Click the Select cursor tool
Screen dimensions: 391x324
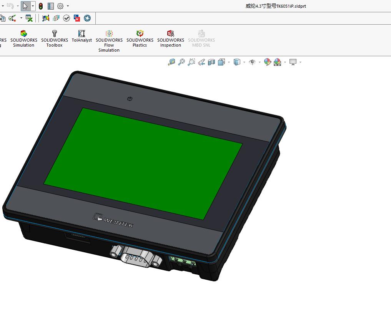(x=25, y=6)
